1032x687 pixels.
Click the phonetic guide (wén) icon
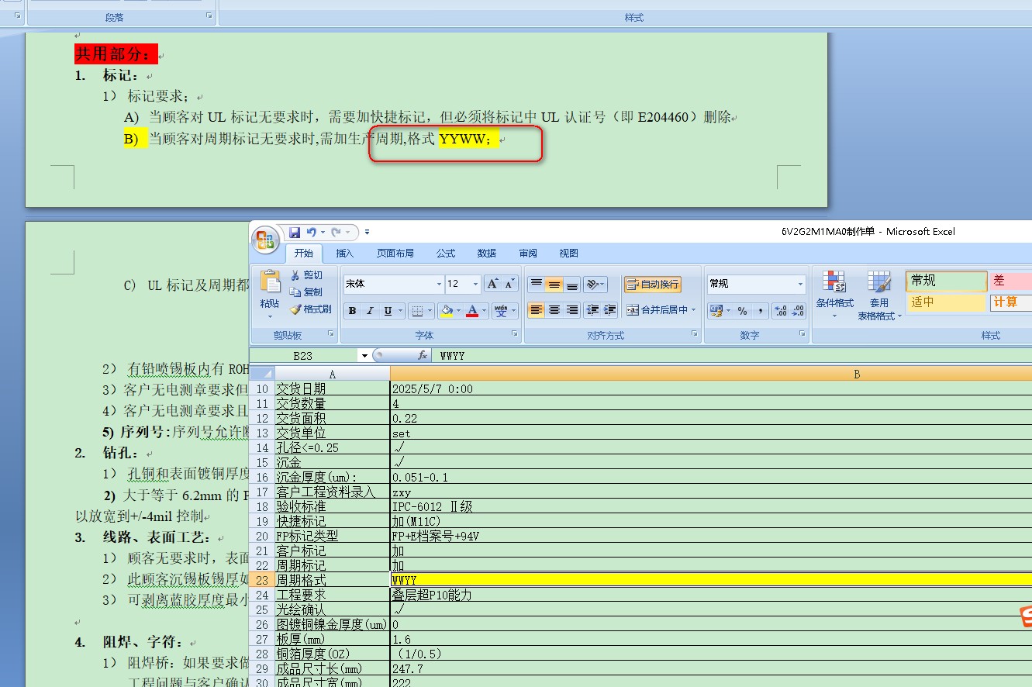click(502, 311)
